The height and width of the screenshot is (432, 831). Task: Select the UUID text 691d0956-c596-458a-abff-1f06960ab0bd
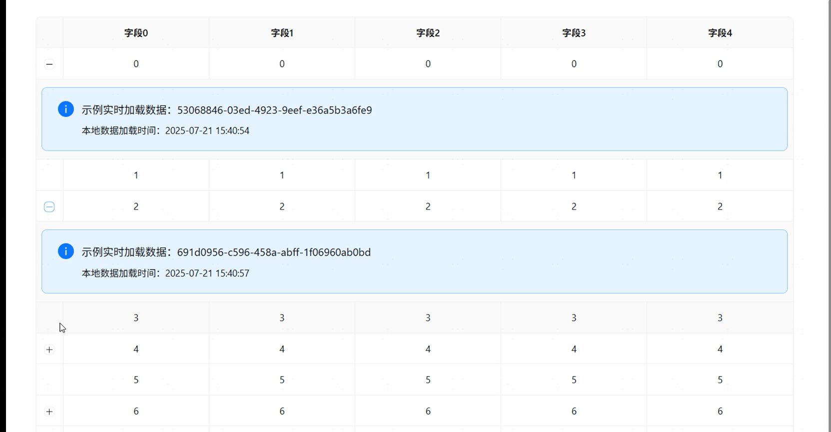(x=274, y=252)
